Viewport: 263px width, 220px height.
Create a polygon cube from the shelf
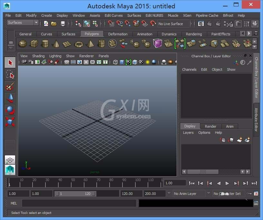[x=34, y=44]
